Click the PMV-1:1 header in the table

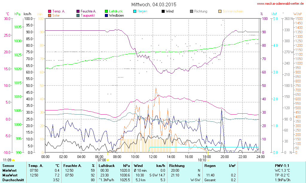(x=282, y=166)
